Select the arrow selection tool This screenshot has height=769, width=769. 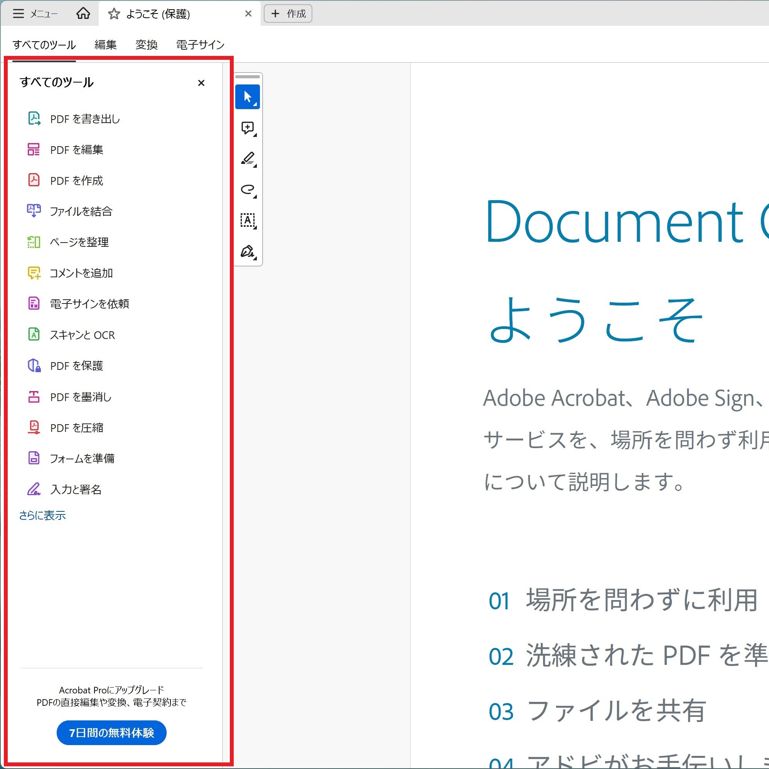(x=247, y=97)
